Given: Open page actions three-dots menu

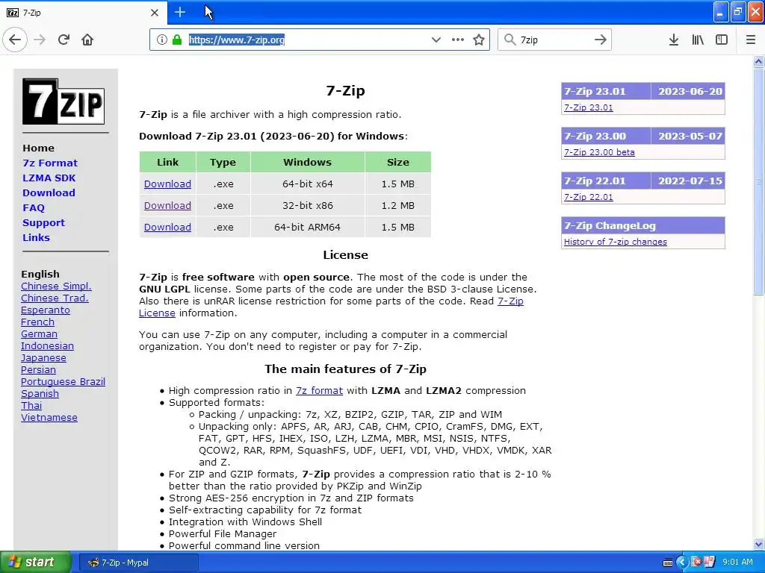Looking at the screenshot, I should pos(458,40).
